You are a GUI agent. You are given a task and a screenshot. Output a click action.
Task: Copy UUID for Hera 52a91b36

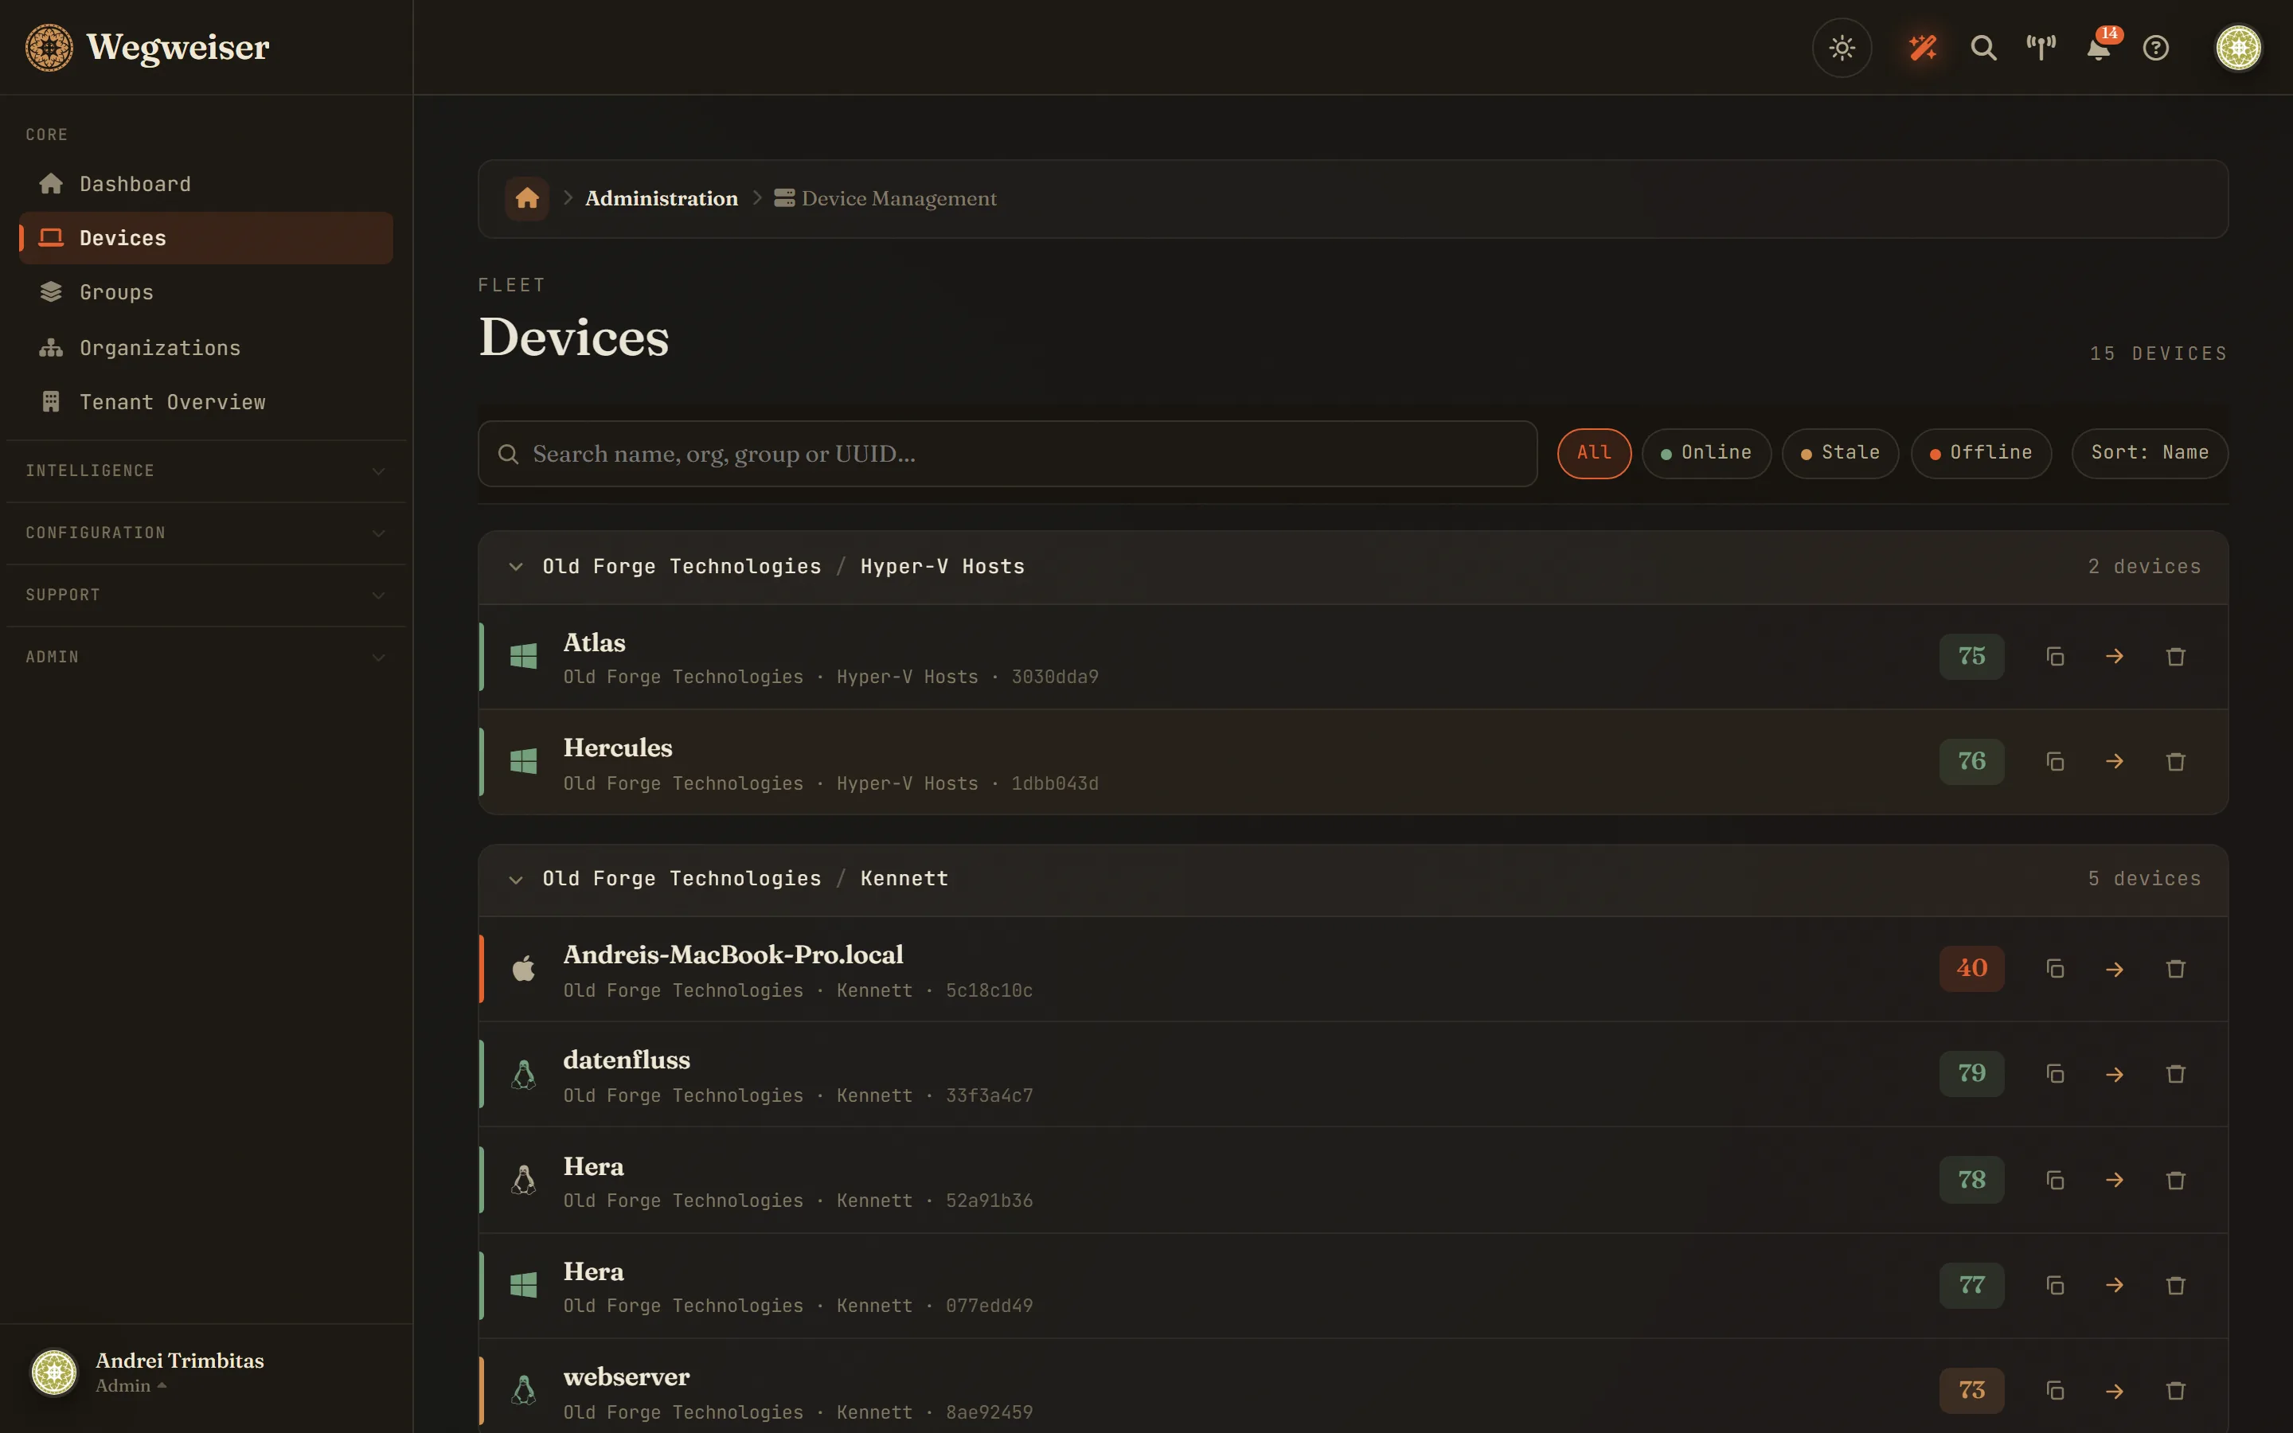2054,1180
